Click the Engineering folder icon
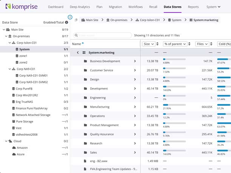The height and width of the screenshot is (173, 231). [x=85, y=98]
